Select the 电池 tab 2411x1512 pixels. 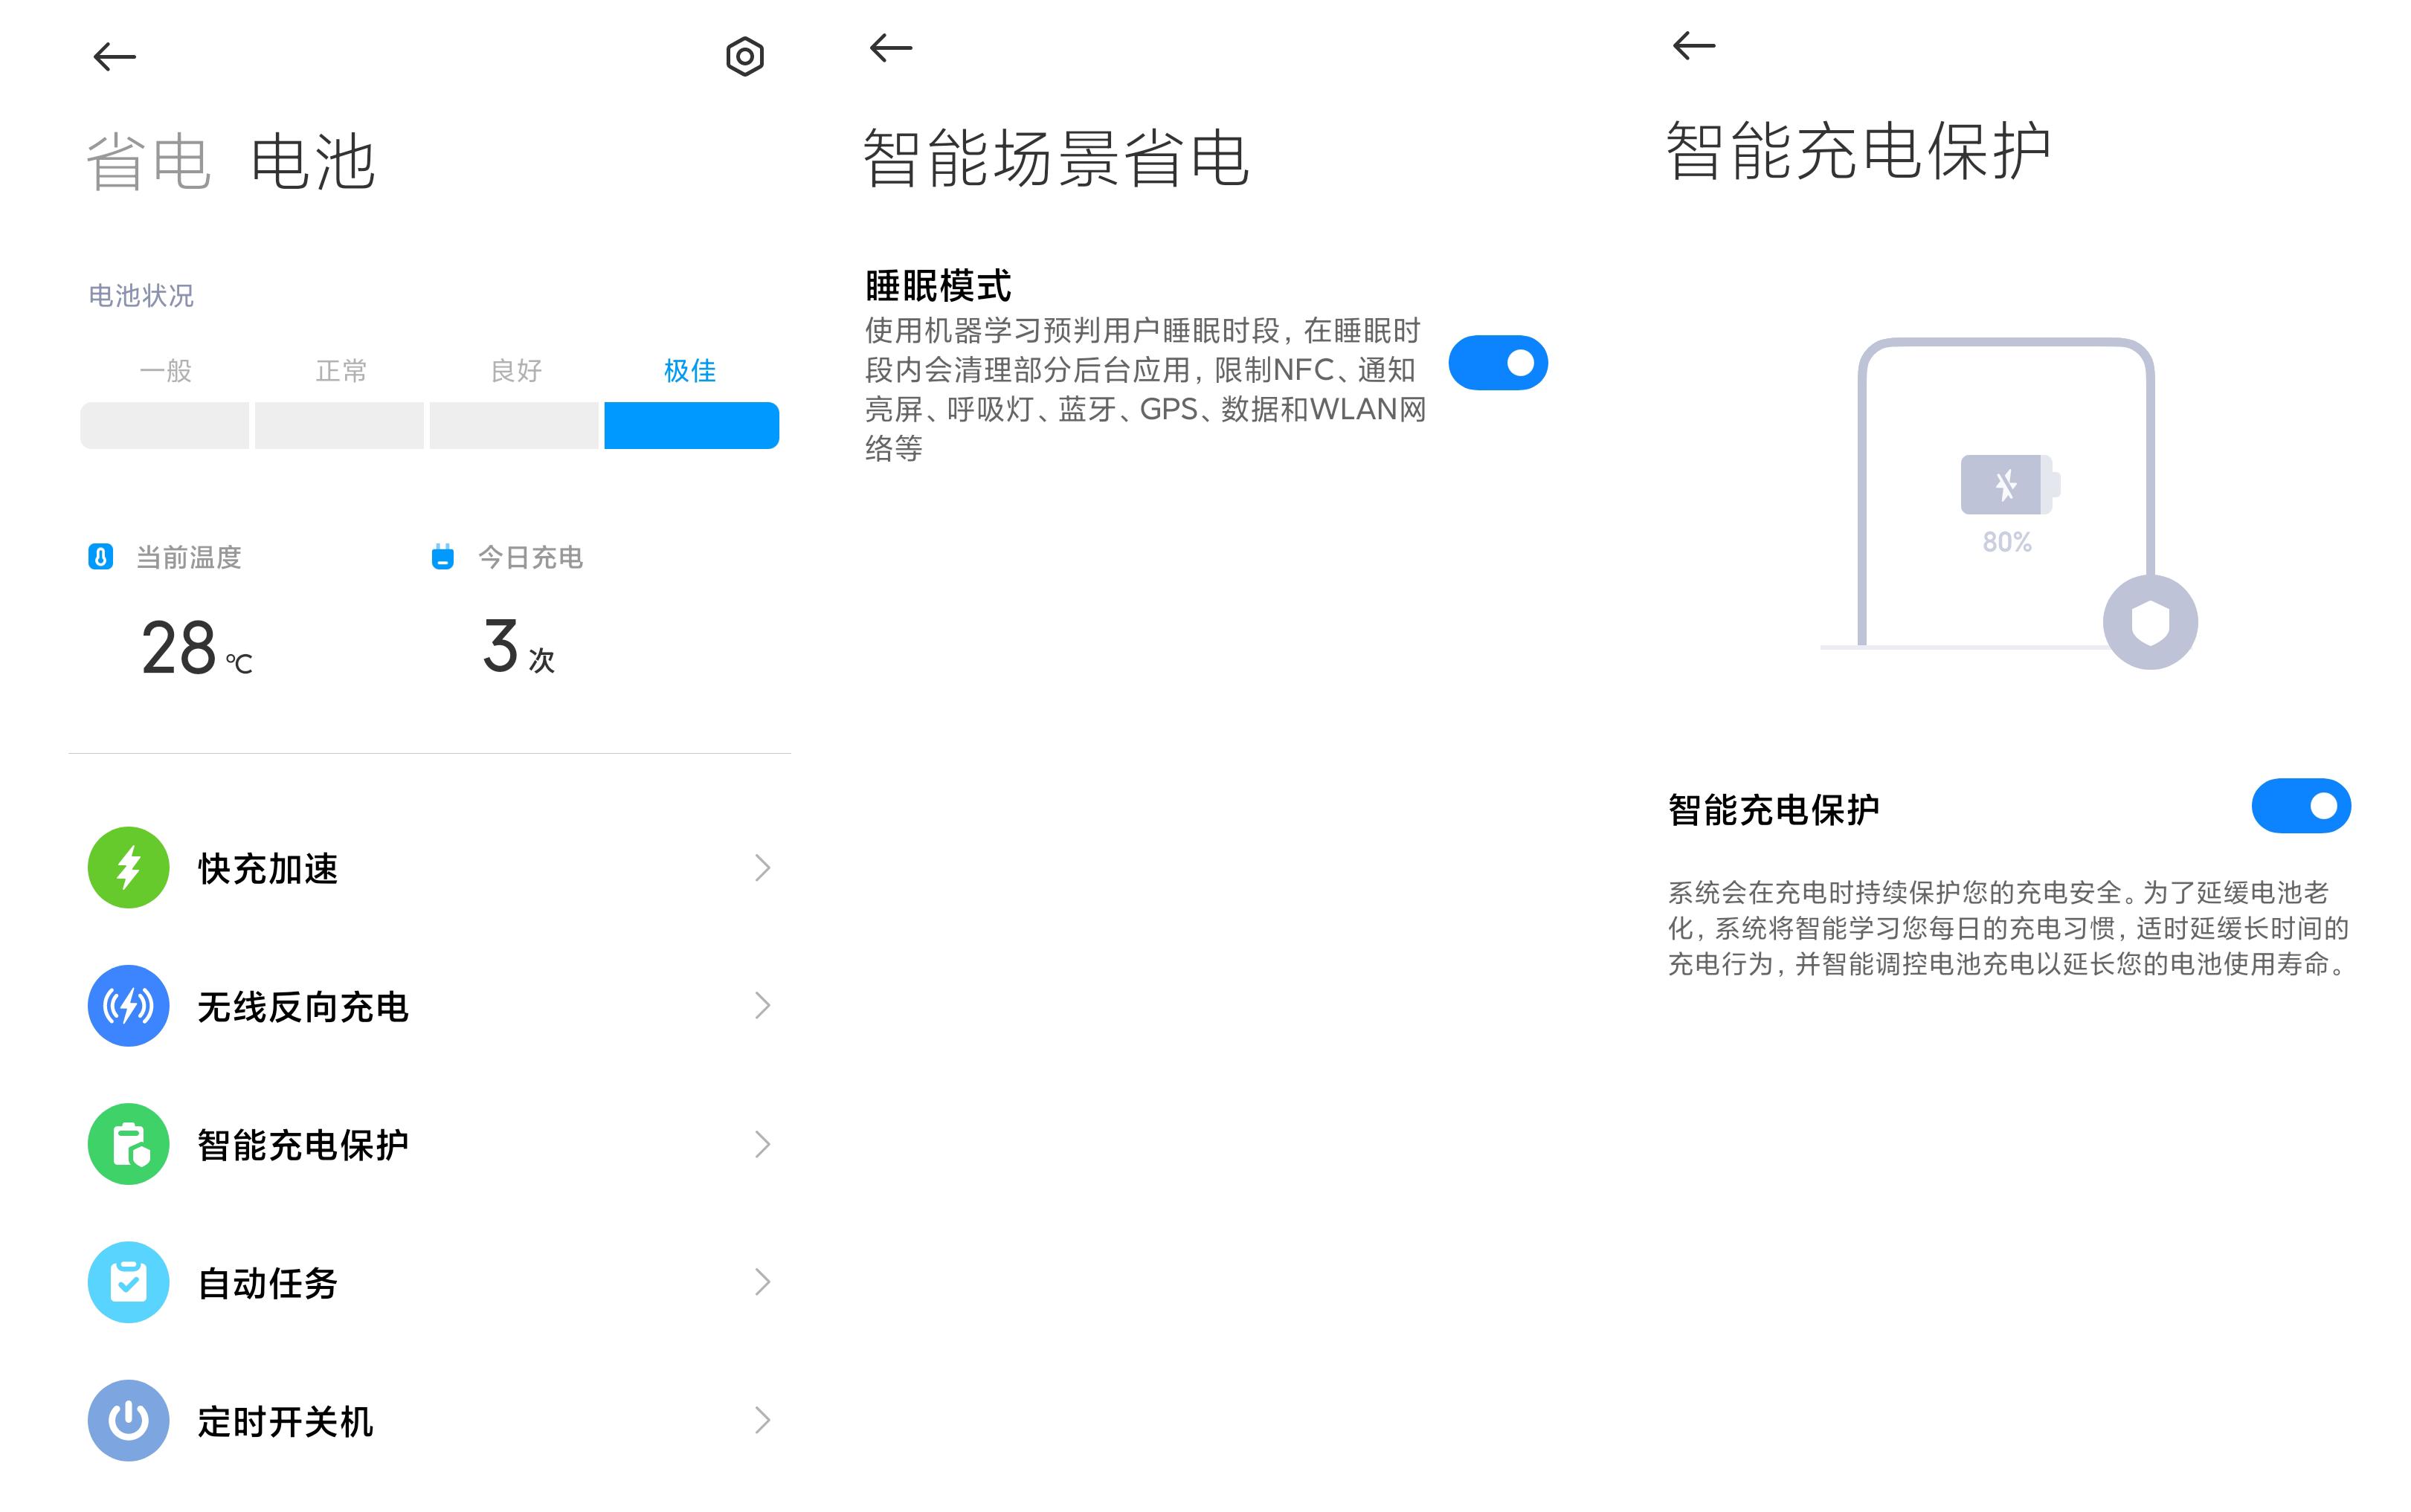(313, 160)
